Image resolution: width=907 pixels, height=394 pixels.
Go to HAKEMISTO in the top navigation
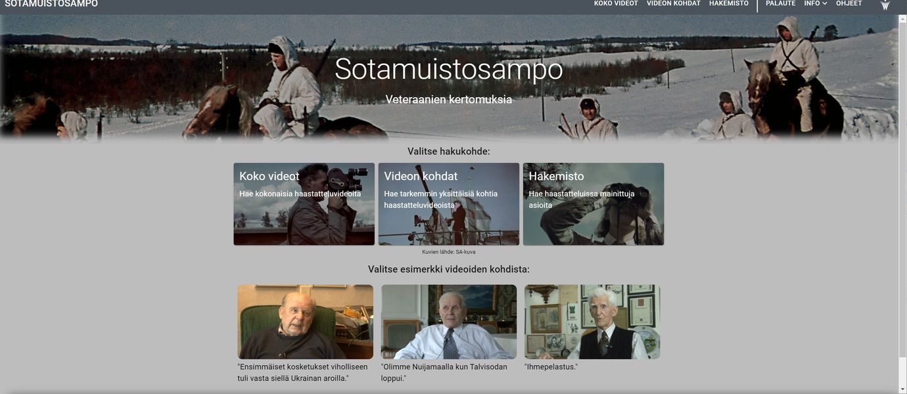729,3
